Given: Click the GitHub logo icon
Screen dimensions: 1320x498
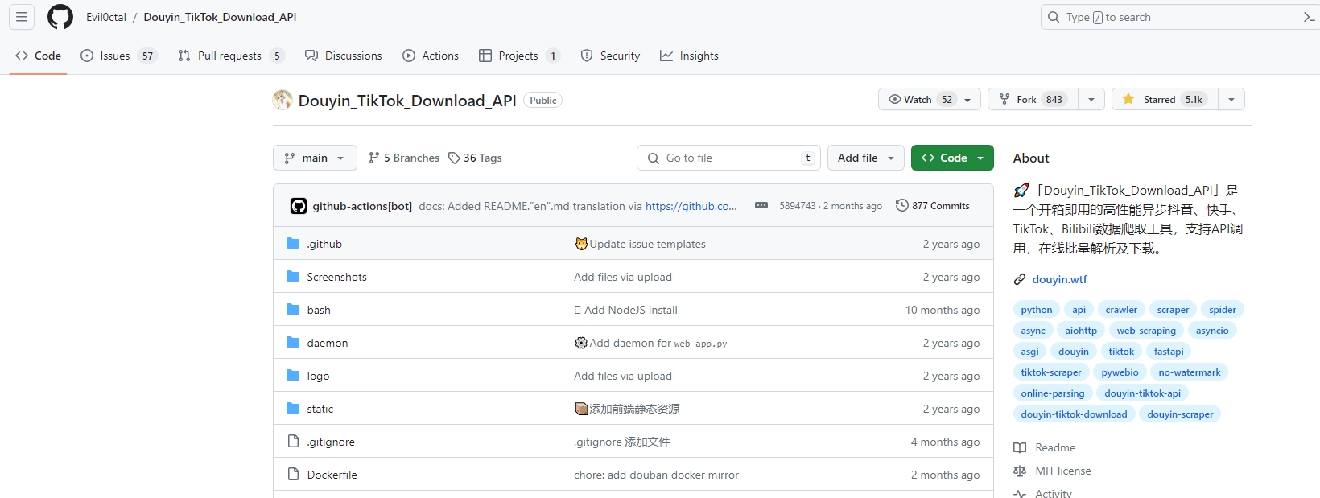Looking at the screenshot, I should [60, 17].
